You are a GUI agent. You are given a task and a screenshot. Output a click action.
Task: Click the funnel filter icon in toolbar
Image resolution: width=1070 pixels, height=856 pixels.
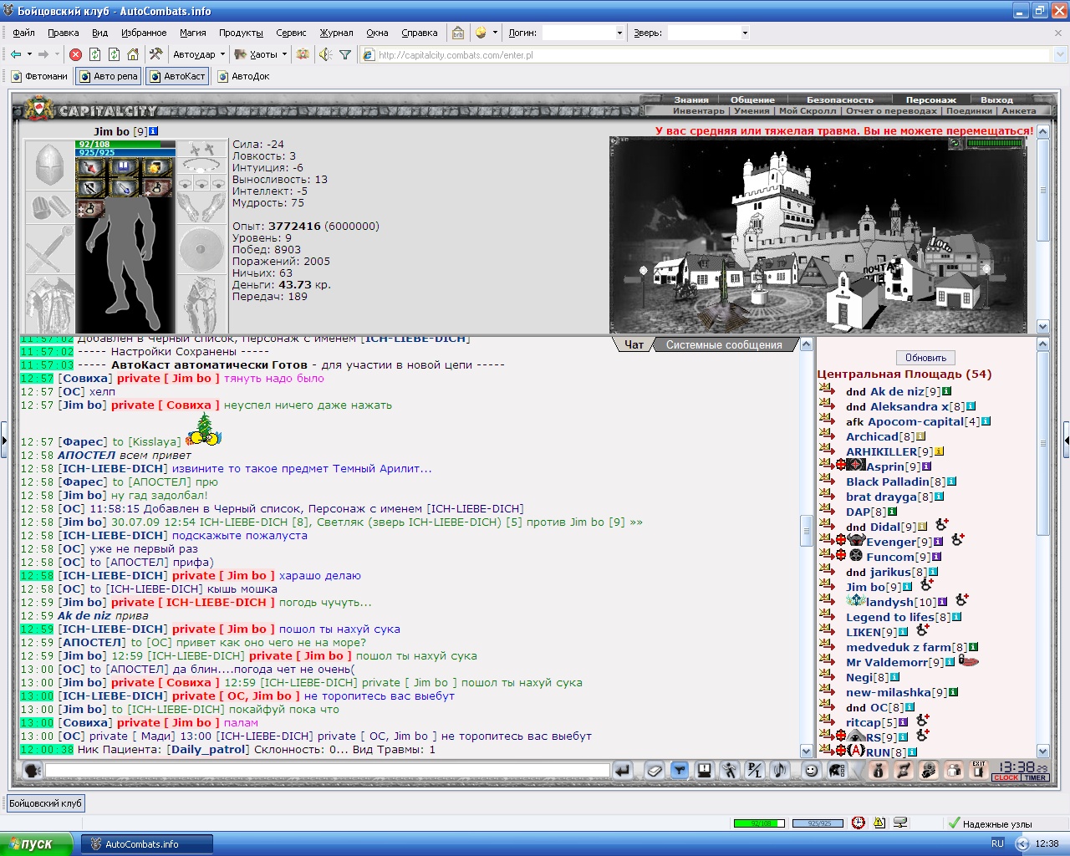click(x=345, y=54)
